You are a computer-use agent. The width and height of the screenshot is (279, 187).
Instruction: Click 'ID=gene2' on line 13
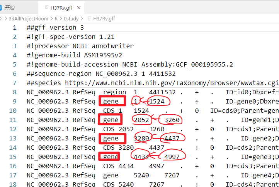pos(256,139)
